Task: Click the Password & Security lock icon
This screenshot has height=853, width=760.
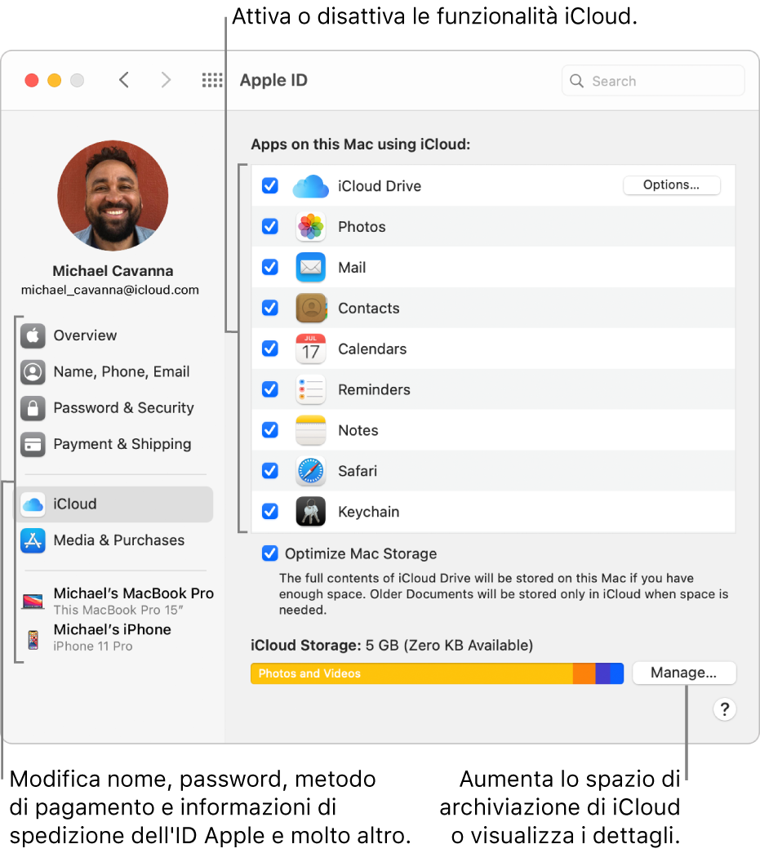Action: click(x=33, y=408)
